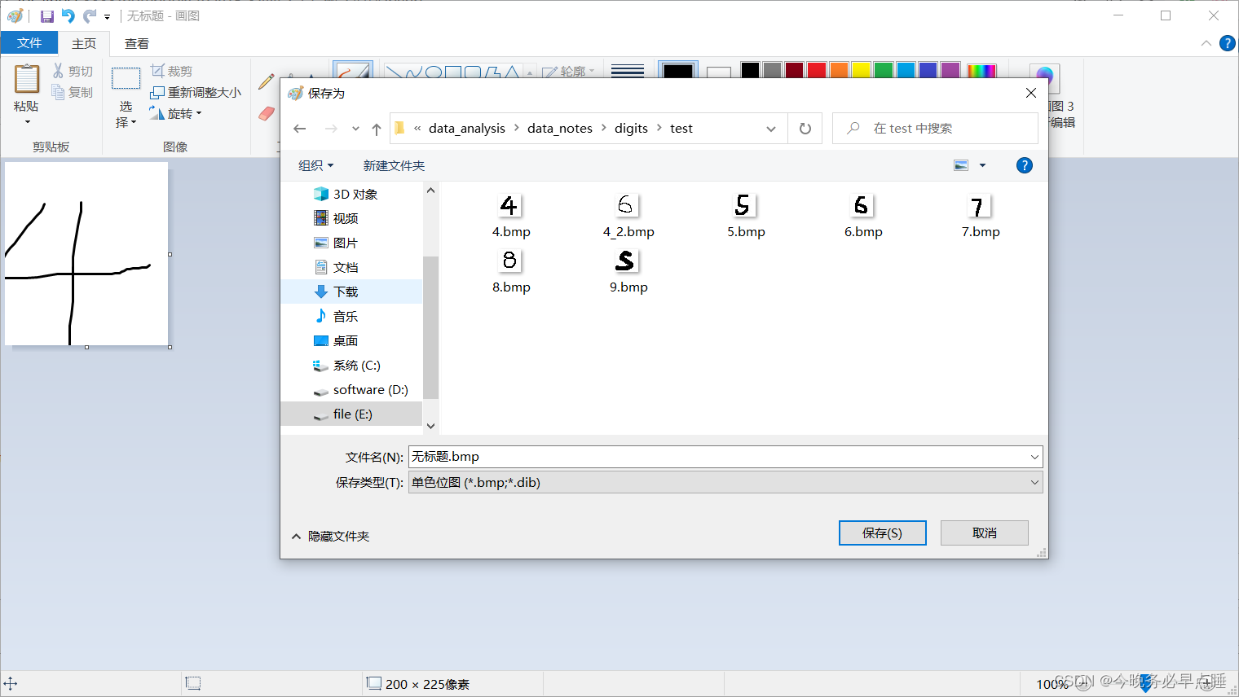Open the quick access toolbar customize dropdown
Image resolution: width=1239 pixels, height=697 pixels.
[x=107, y=17]
